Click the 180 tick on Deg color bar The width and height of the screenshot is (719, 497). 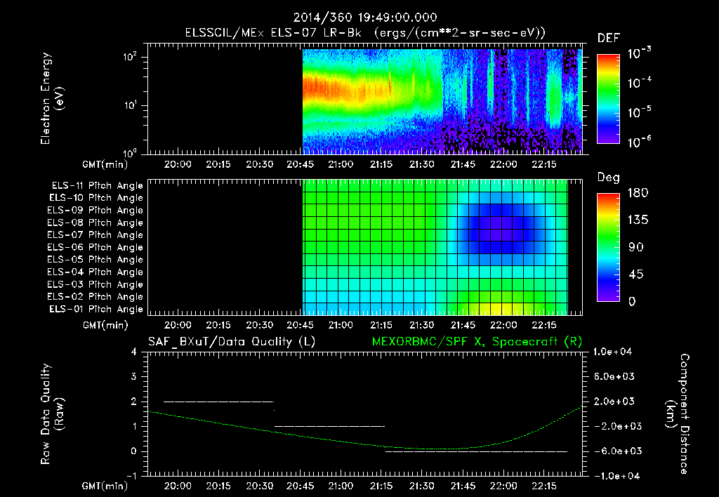click(x=638, y=193)
